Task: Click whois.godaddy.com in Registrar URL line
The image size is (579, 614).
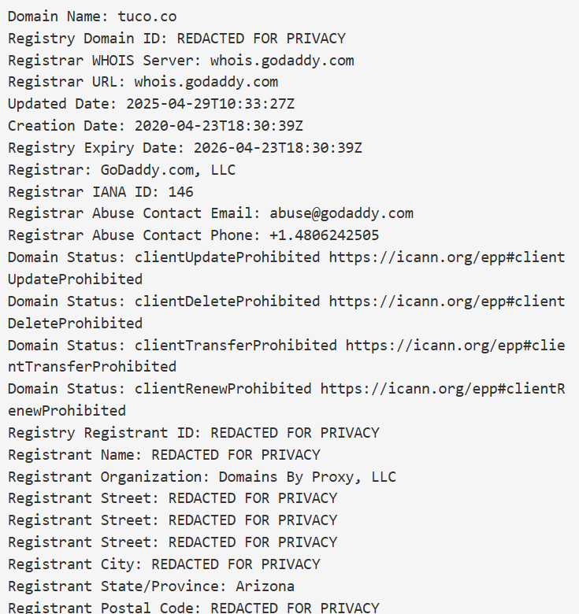Action: pos(206,82)
